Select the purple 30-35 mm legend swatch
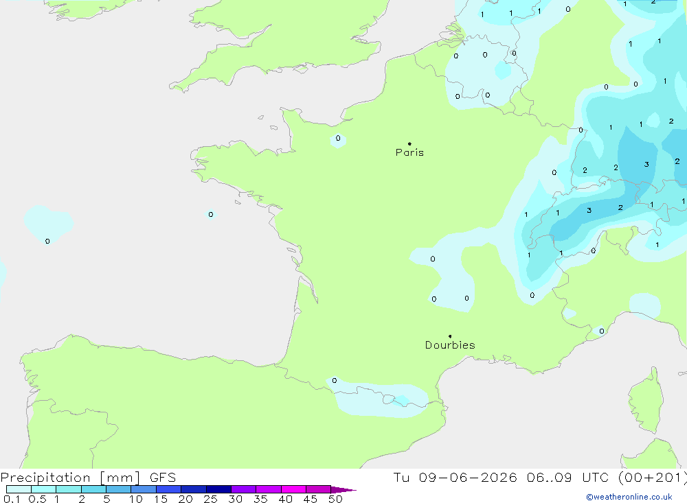The height and width of the screenshot is (503, 687). click(244, 489)
